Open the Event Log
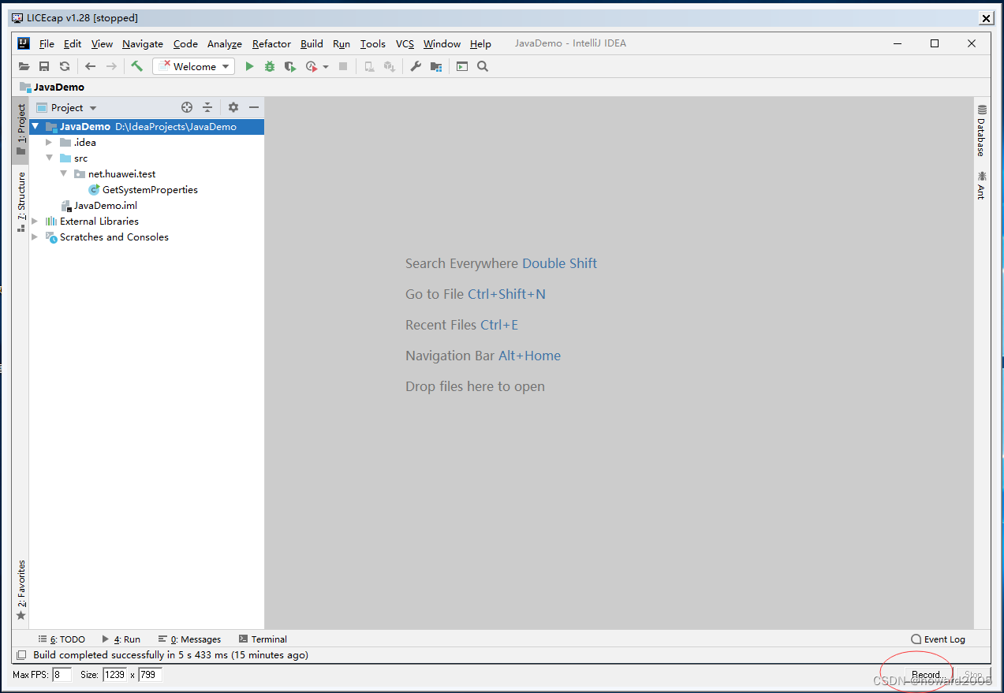The height and width of the screenshot is (693, 1004). (938, 639)
